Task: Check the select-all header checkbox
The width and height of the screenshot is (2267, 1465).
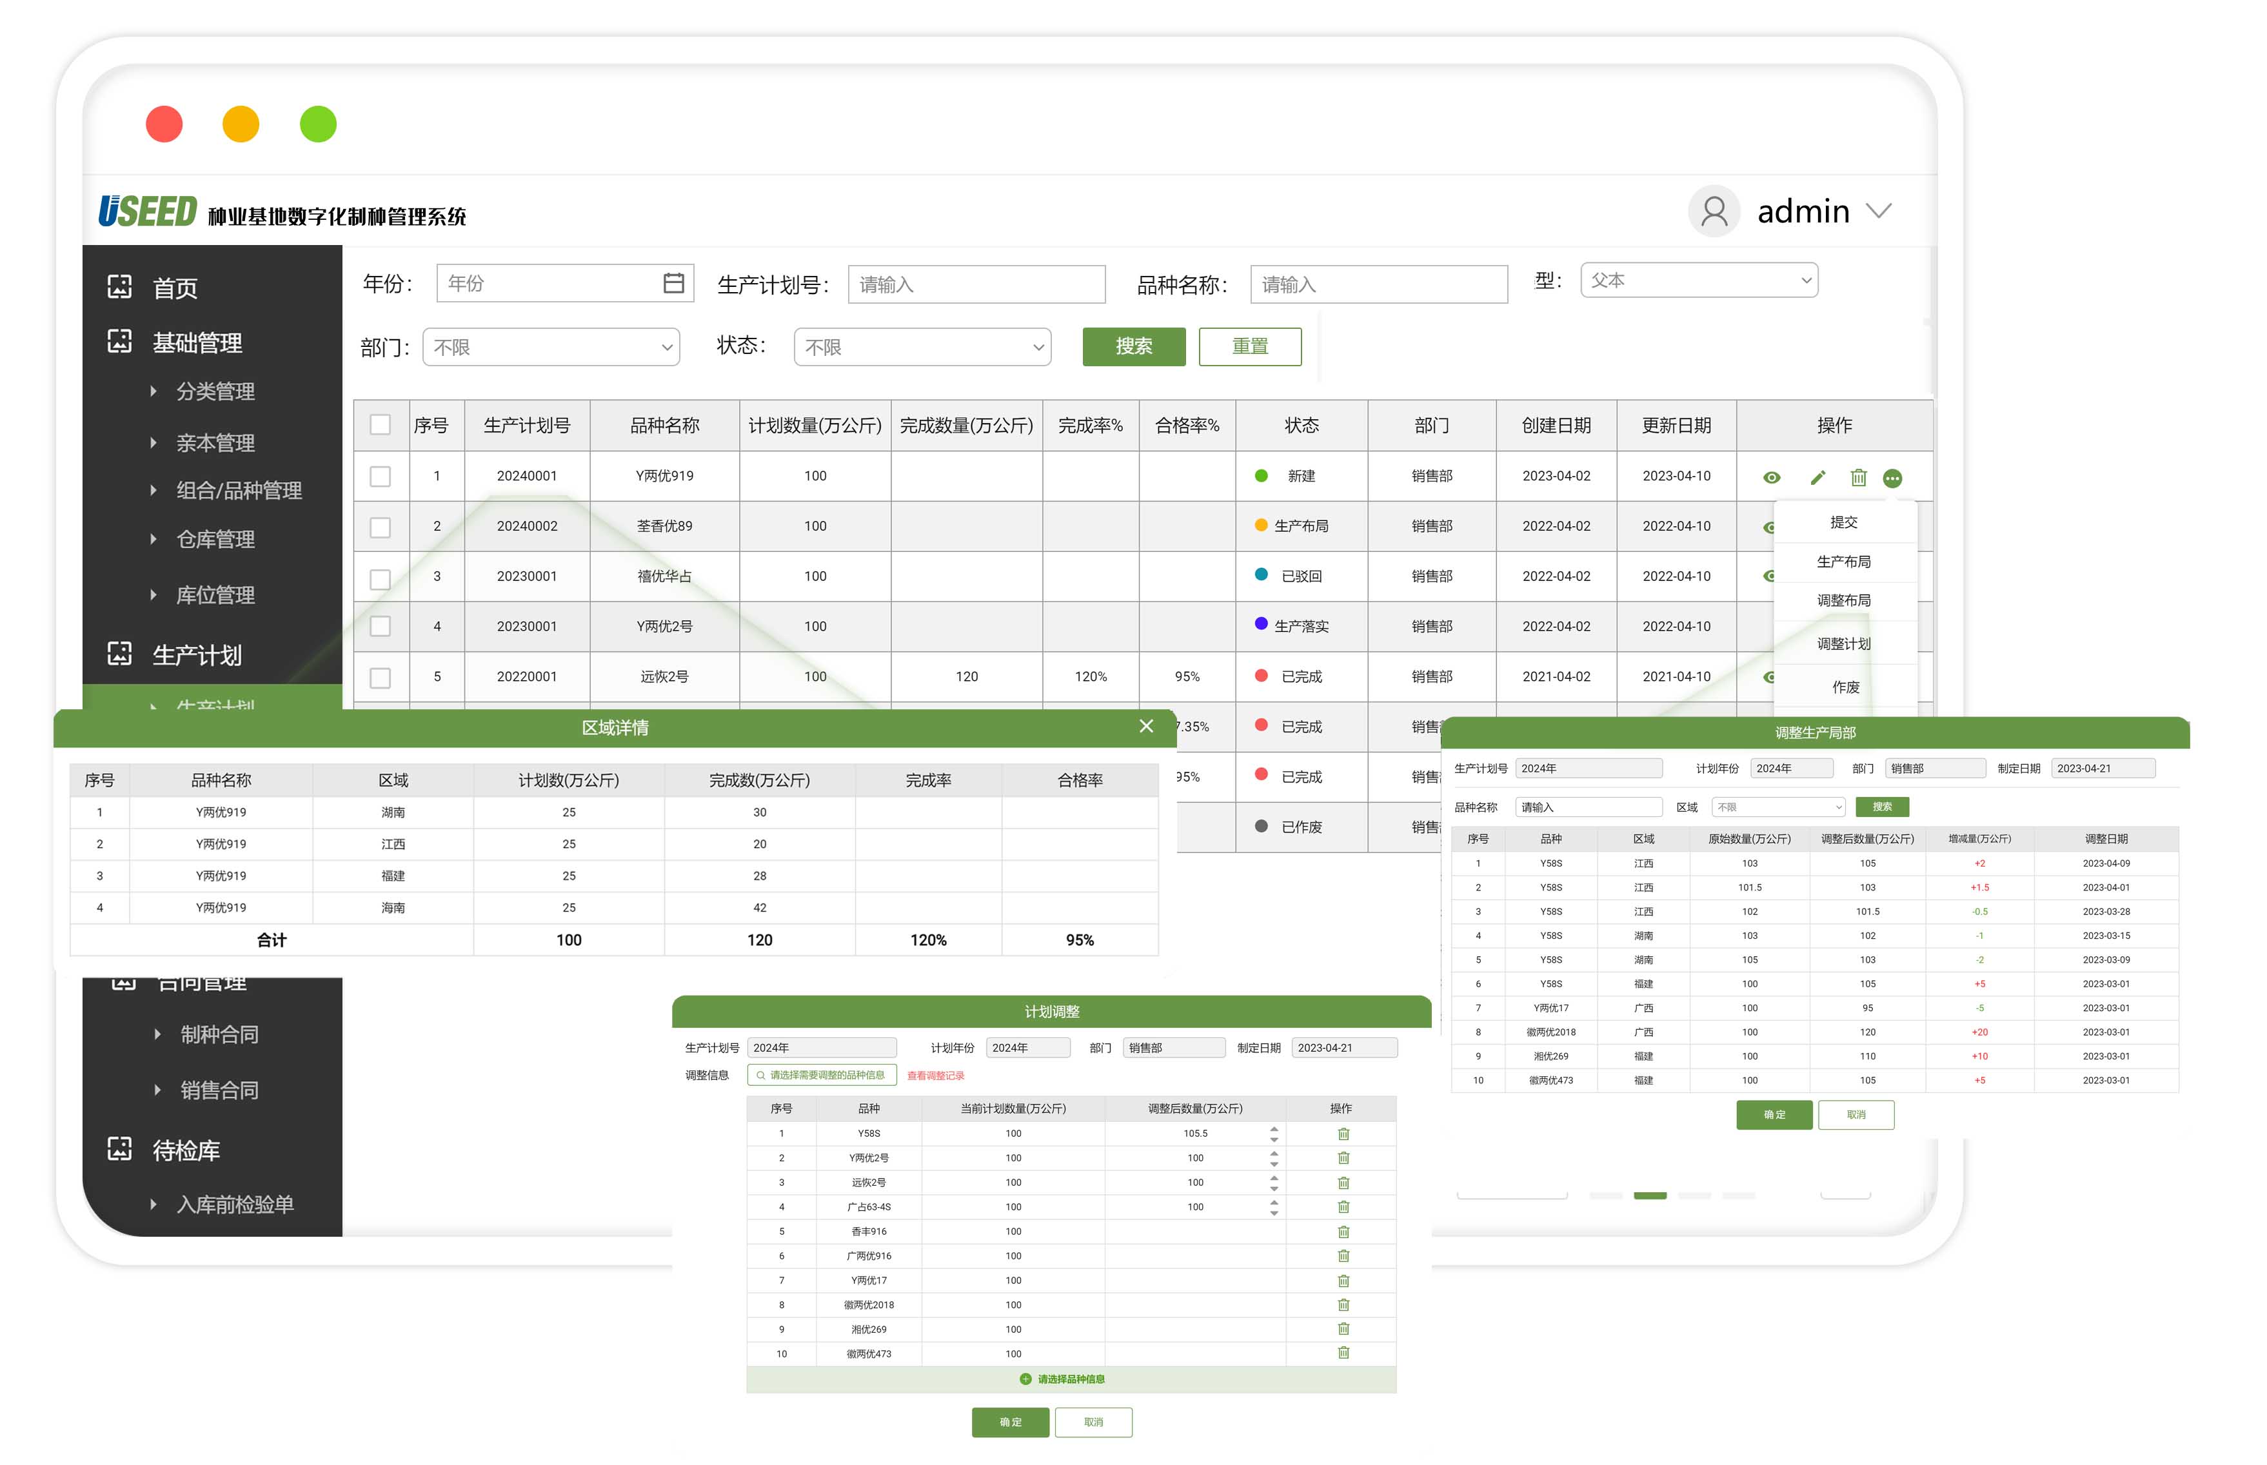Action: tap(380, 424)
